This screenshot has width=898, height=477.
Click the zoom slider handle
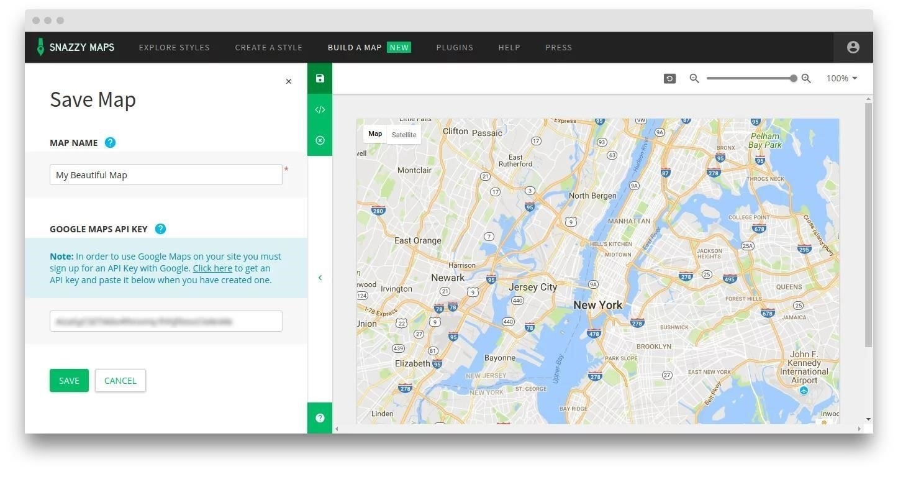(794, 78)
